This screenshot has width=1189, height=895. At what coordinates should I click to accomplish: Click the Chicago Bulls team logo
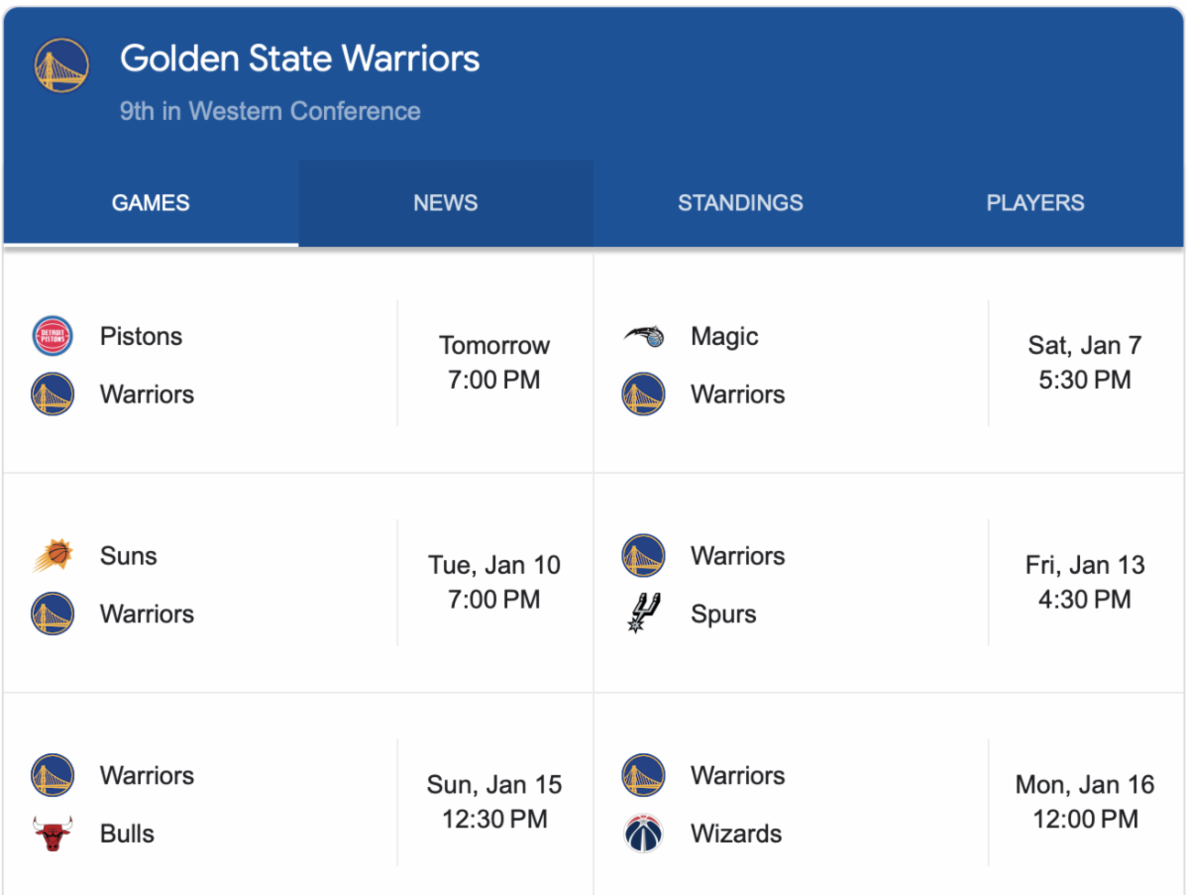(53, 834)
